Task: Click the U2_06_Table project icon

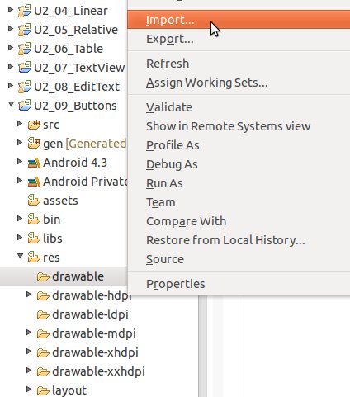Action: point(25,49)
